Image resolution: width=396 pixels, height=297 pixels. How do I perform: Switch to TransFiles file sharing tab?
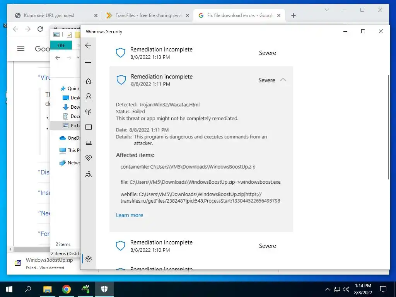click(148, 15)
